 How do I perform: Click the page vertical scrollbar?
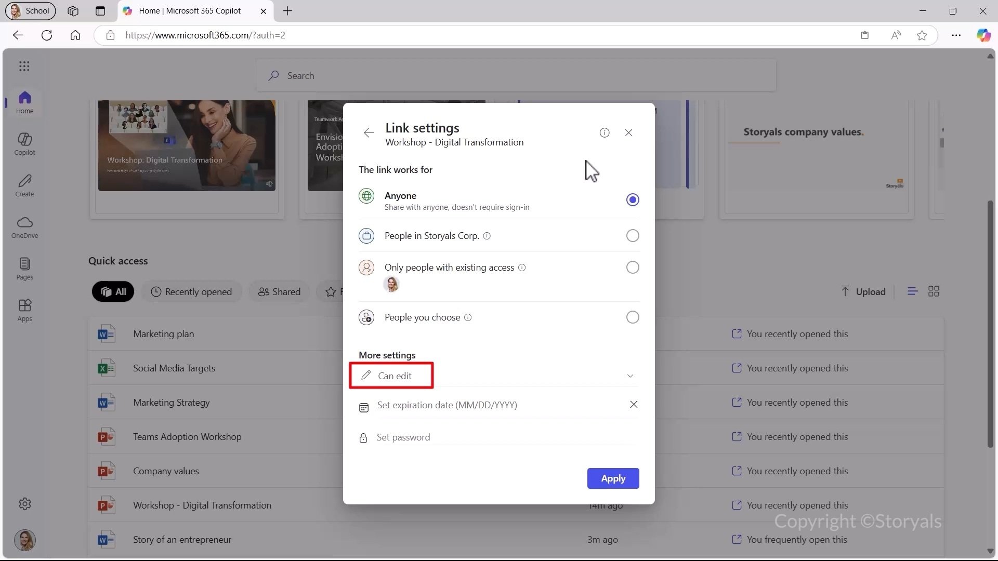(990, 323)
